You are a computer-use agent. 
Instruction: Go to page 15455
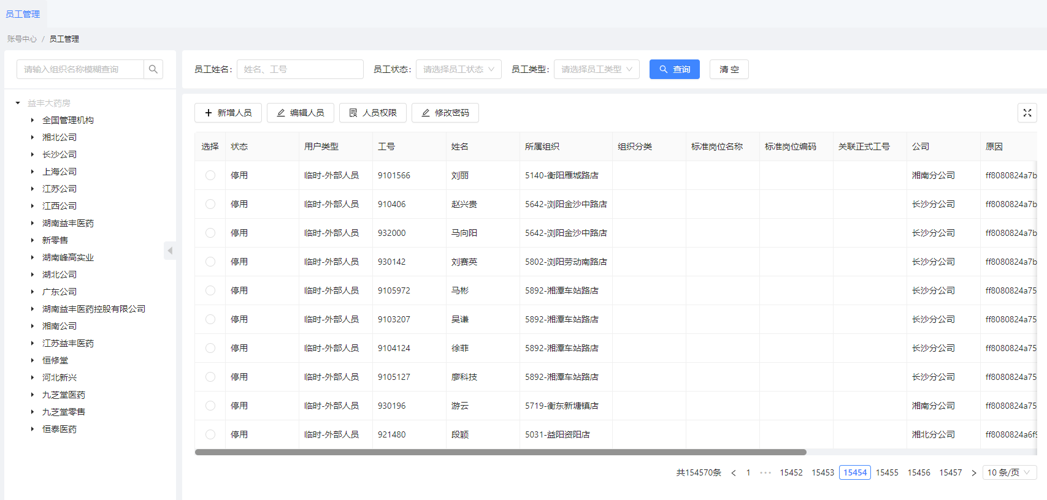click(x=887, y=472)
